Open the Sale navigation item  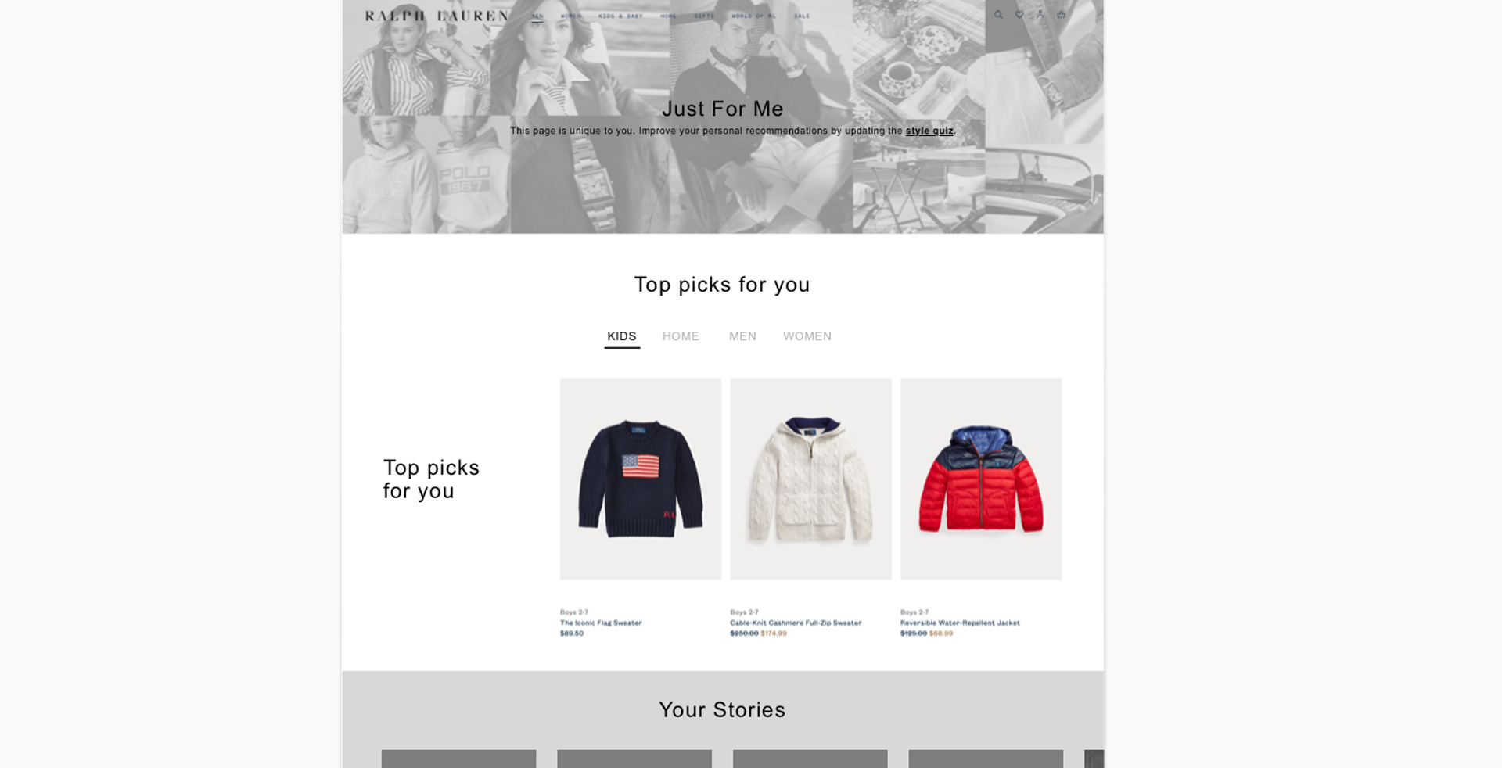(802, 16)
